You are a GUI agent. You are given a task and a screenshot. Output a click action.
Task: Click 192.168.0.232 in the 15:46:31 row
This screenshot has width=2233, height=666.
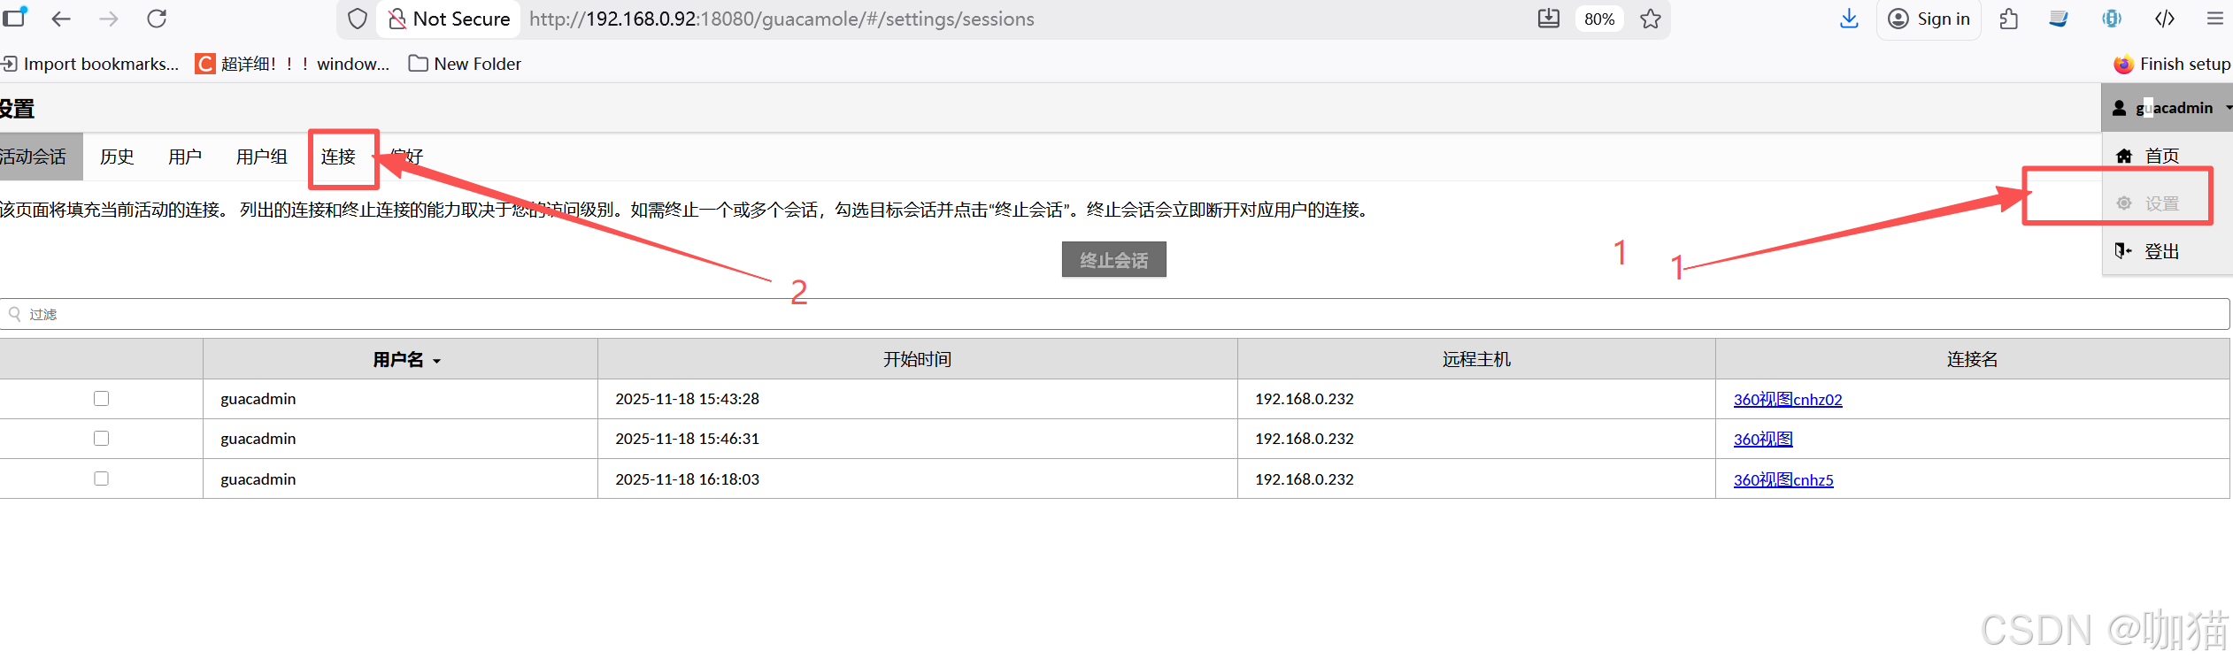(x=1305, y=439)
